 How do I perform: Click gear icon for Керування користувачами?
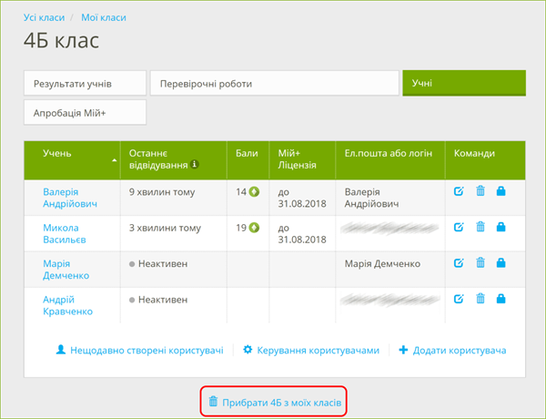click(248, 350)
